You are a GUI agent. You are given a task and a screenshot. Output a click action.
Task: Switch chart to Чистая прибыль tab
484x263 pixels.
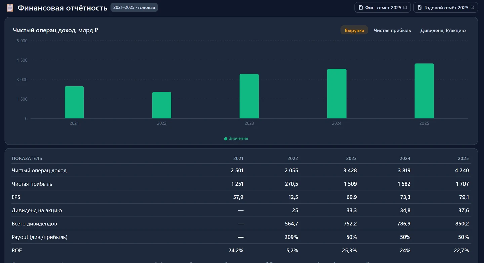[x=392, y=30]
